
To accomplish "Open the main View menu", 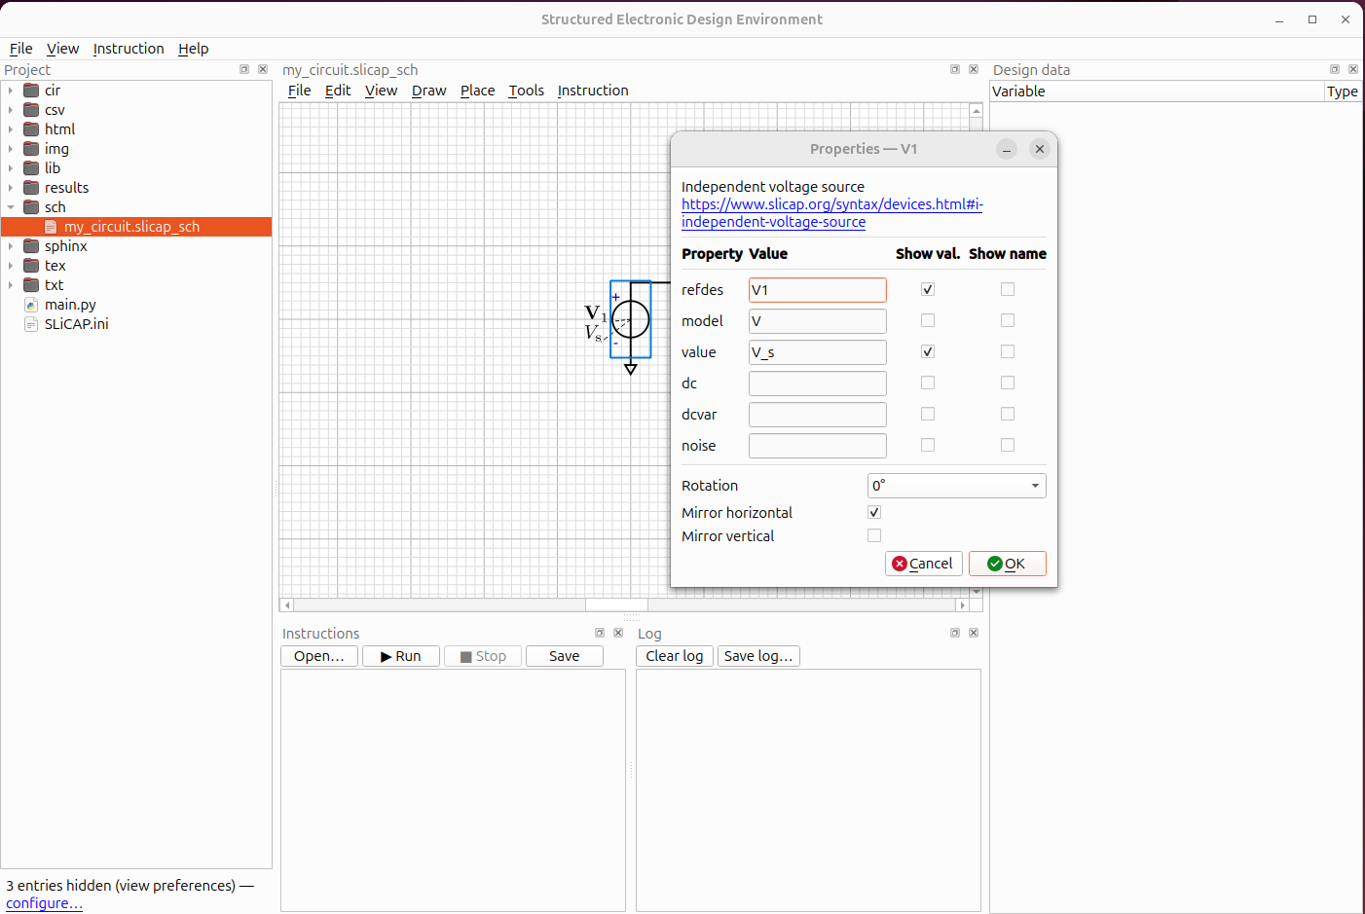I will click(62, 49).
